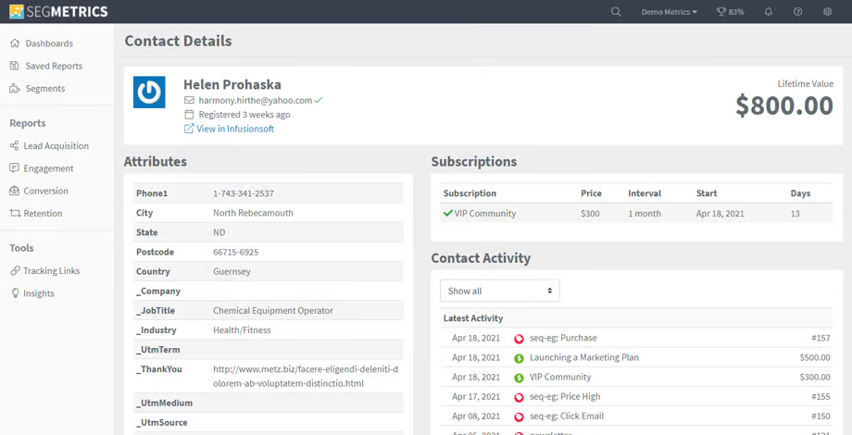852x435 pixels.
Task: Click the subscription price $300
Action: pyautogui.click(x=590, y=214)
